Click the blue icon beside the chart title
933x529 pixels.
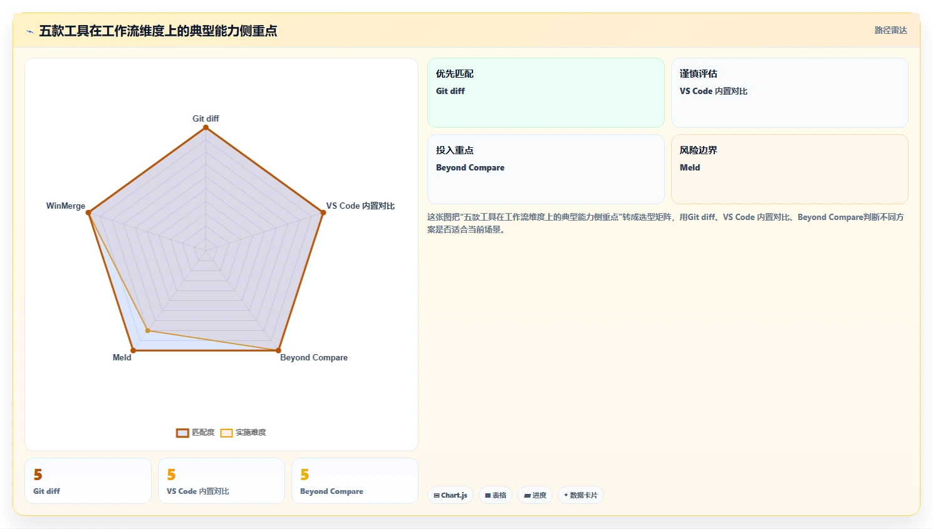pos(29,31)
